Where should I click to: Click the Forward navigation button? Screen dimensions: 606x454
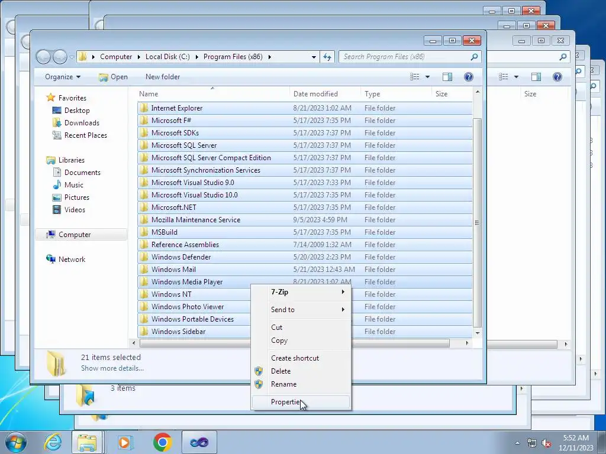click(x=60, y=57)
